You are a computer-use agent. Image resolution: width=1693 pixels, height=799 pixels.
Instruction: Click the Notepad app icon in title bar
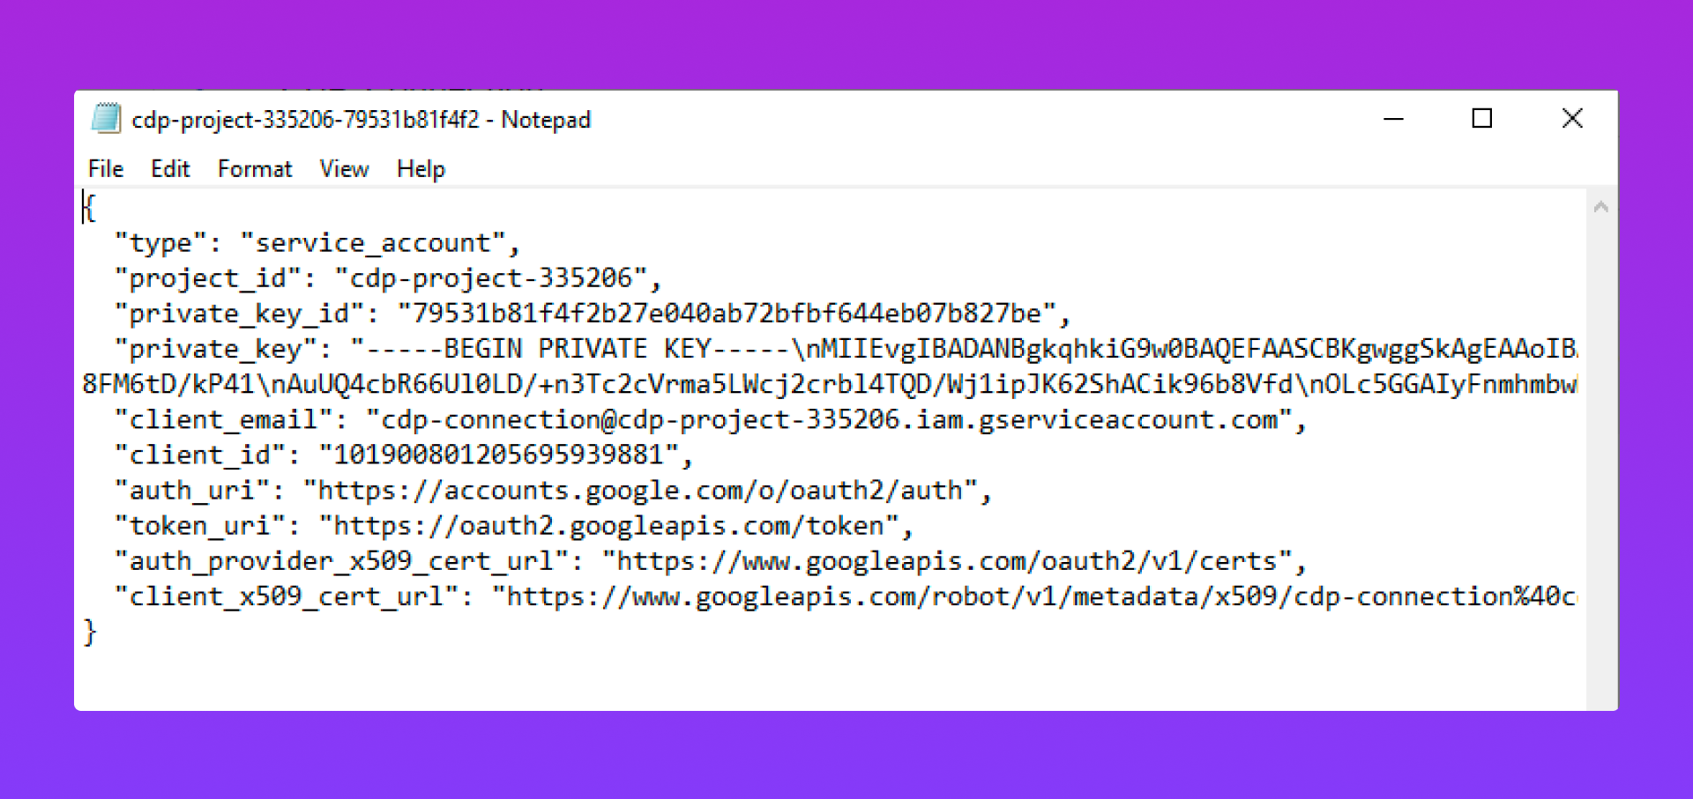(x=107, y=119)
